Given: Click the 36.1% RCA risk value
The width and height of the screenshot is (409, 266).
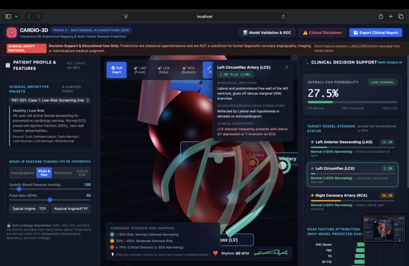Looking at the screenshot, I should click(x=387, y=195).
